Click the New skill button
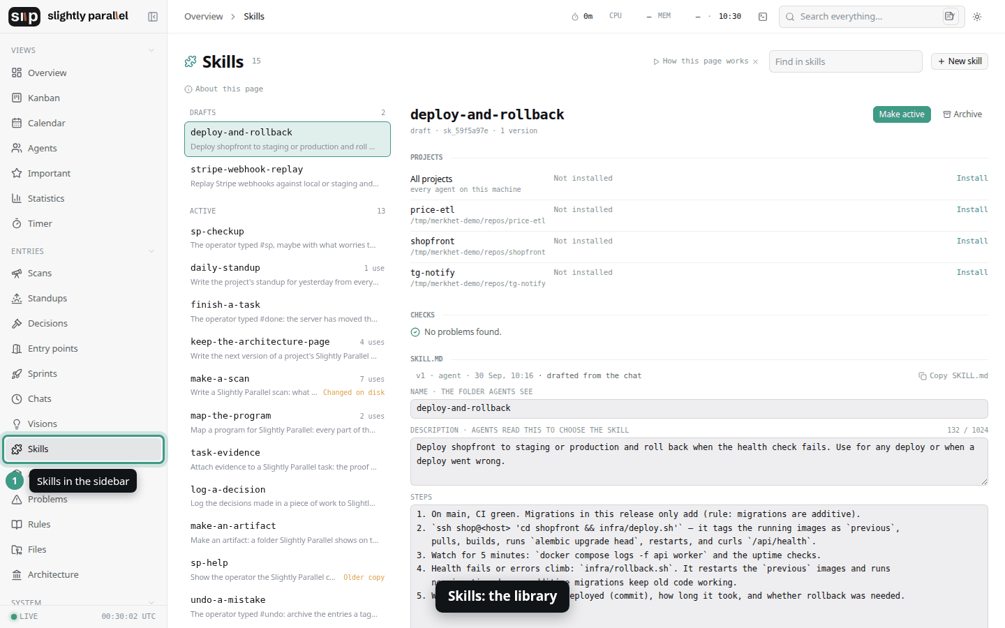 (x=960, y=61)
